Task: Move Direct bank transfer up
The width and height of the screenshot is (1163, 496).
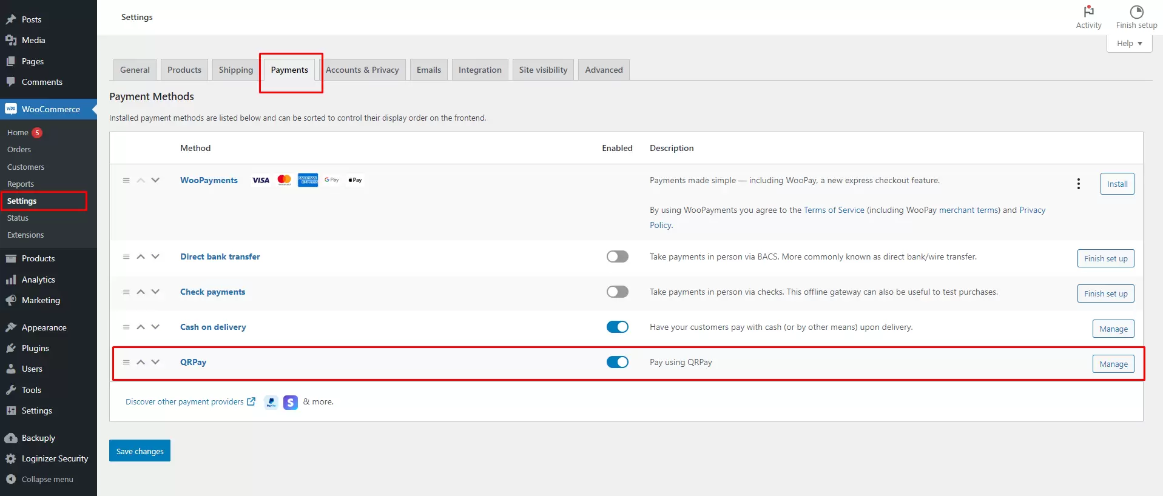Action: pyautogui.click(x=141, y=256)
